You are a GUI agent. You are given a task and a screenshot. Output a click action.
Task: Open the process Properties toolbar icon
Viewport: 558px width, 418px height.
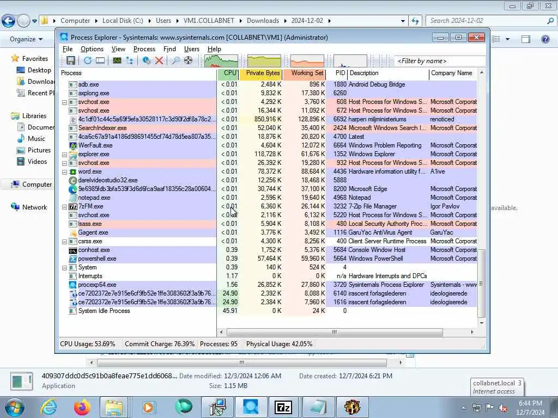coord(146,61)
